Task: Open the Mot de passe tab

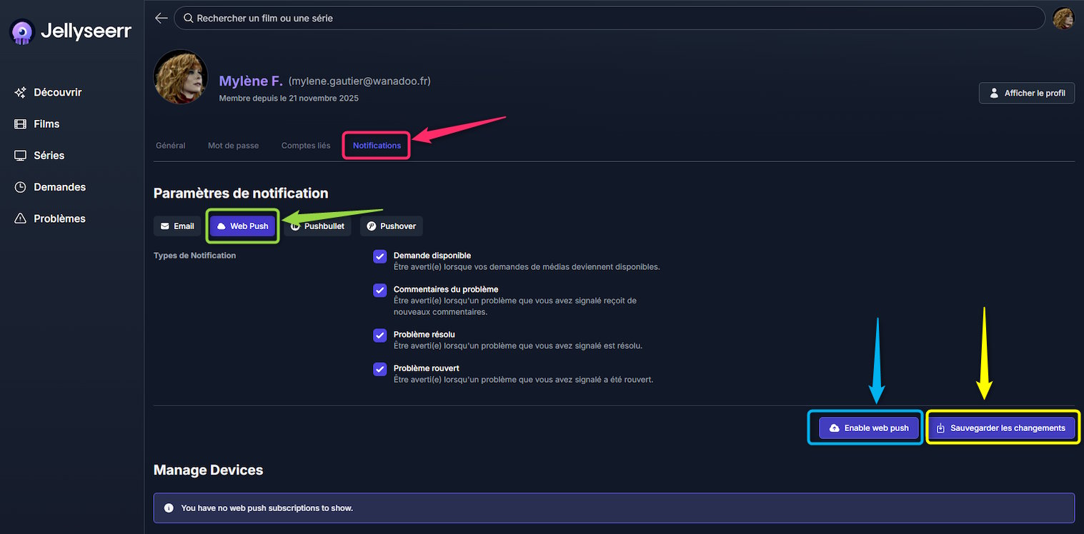Action: point(233,146)
